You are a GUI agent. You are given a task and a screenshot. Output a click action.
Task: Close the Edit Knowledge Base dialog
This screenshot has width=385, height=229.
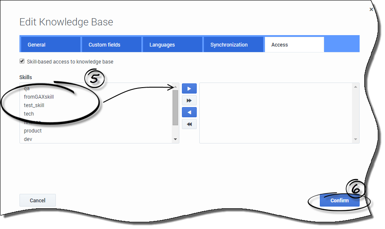point(371,9)
